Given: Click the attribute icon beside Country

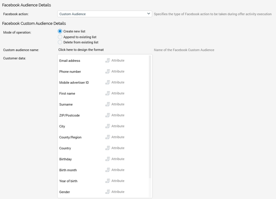Looking at the screenshot, I should 108,148.
